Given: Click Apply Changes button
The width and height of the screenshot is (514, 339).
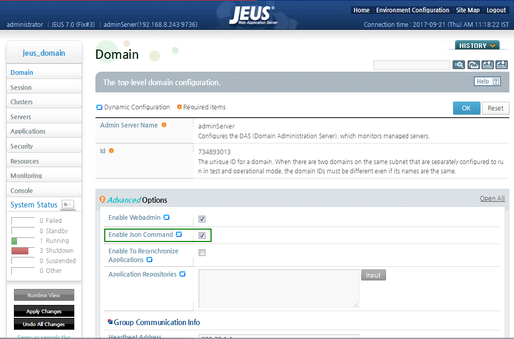Looking at the screenshot, I should click(x=44, y=311).
